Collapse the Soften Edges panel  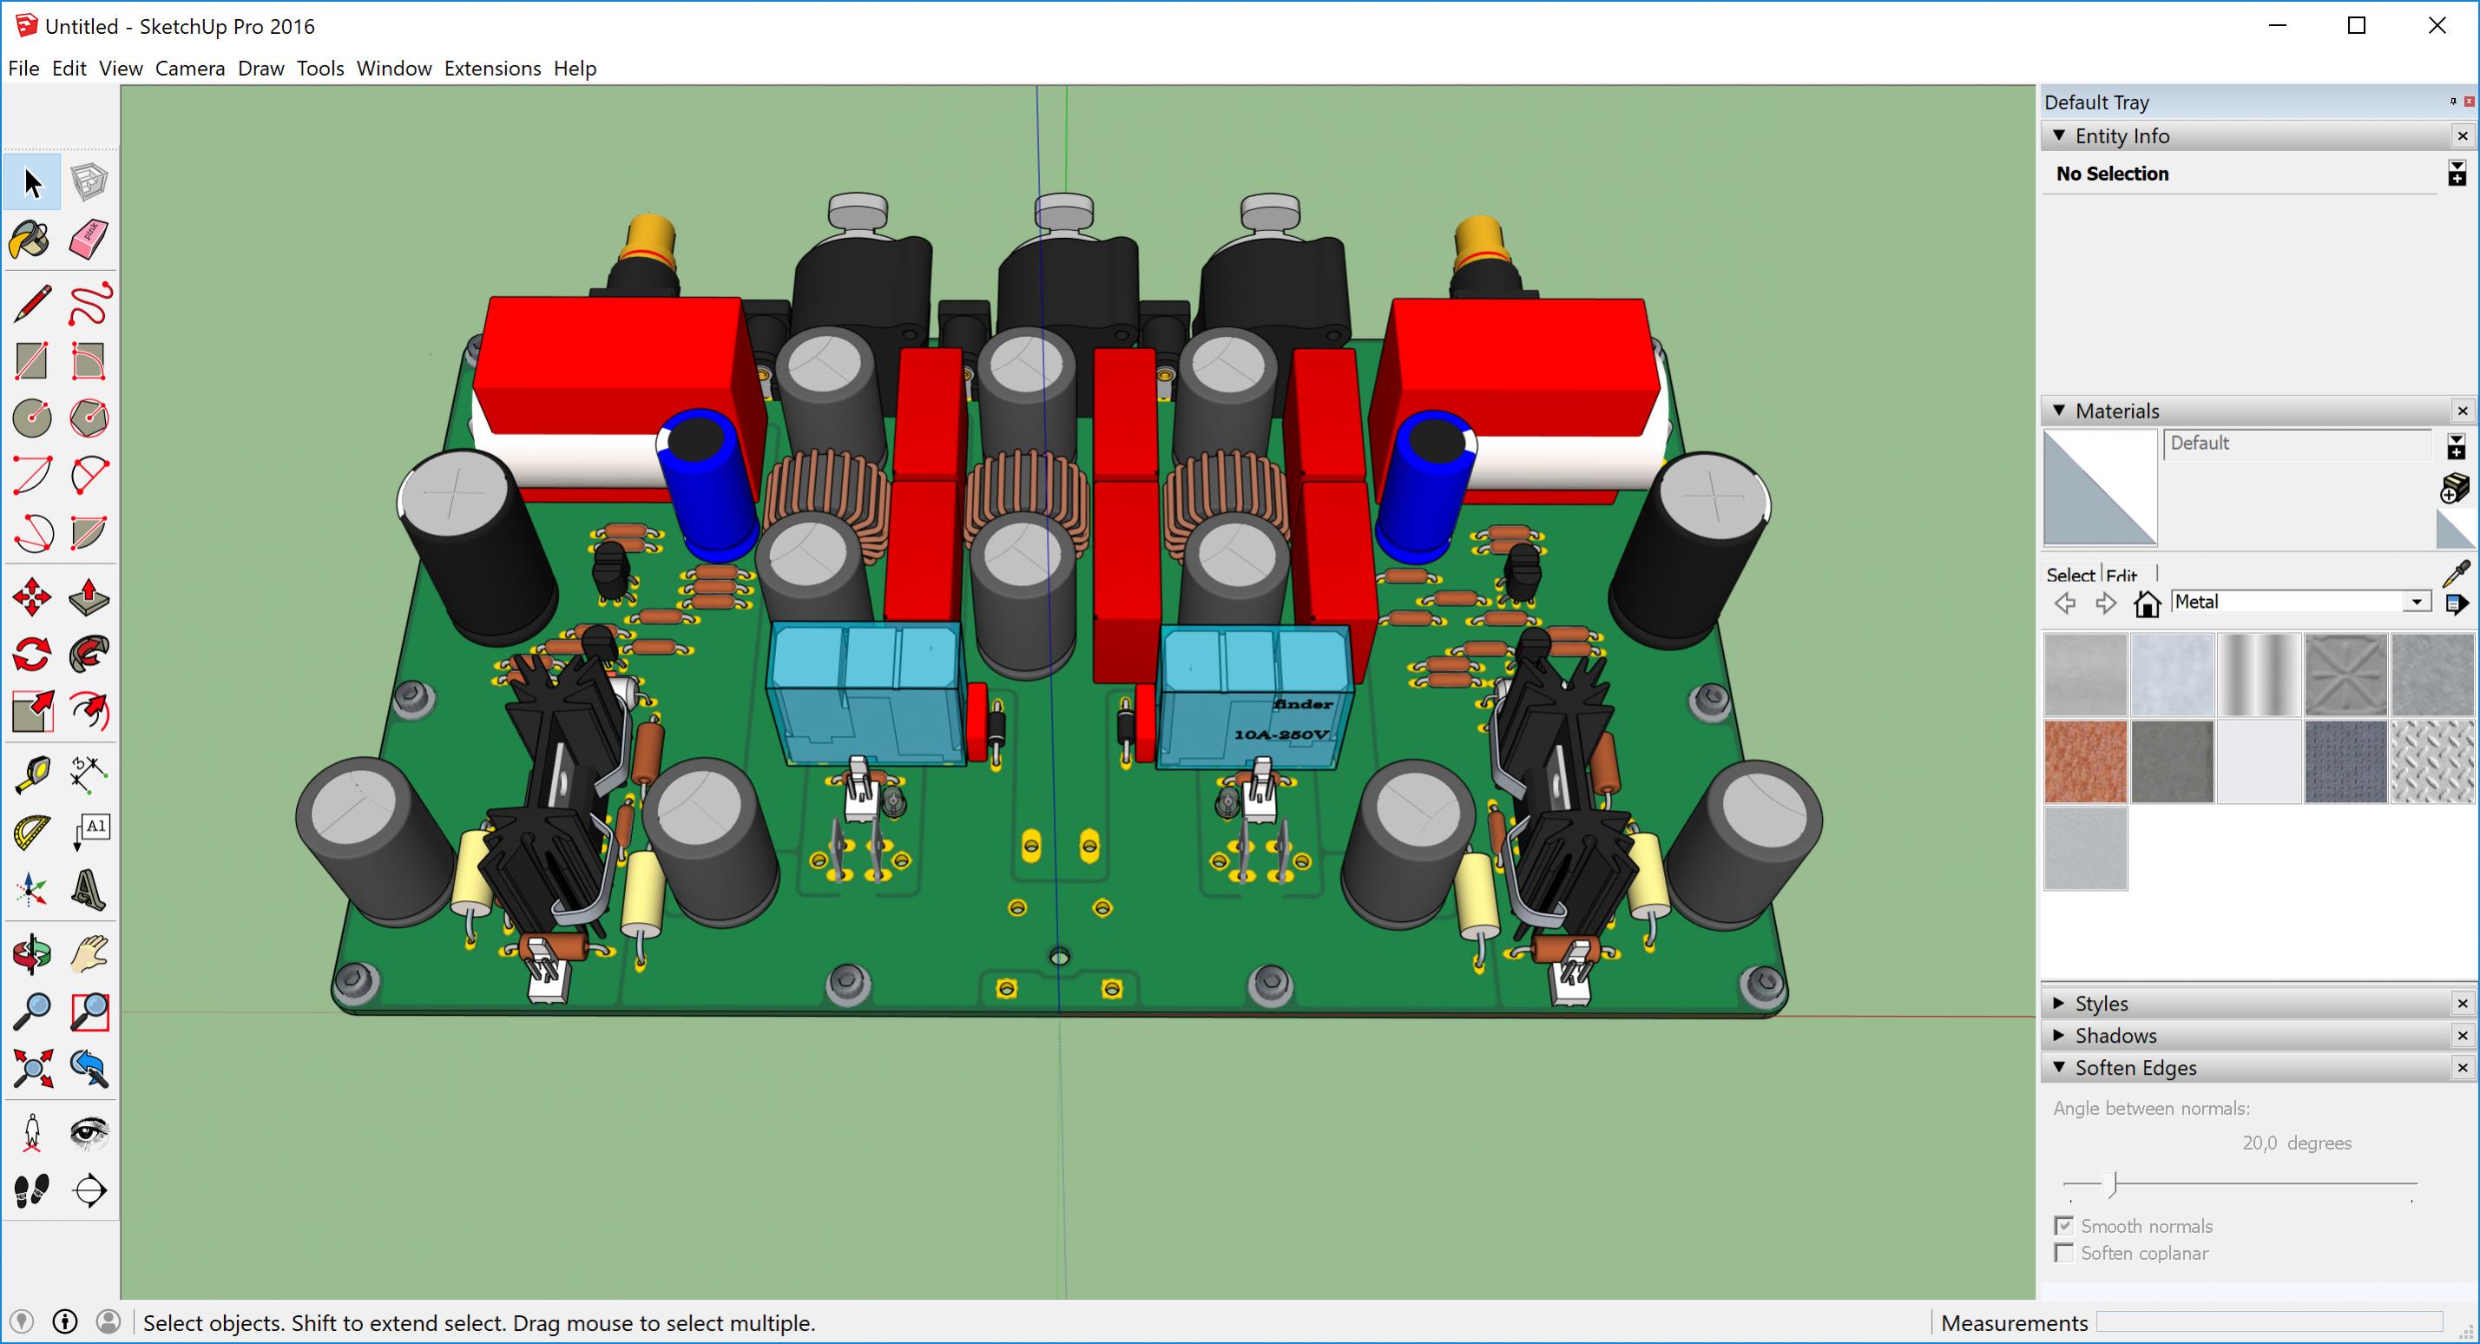pos(2059,1067)
